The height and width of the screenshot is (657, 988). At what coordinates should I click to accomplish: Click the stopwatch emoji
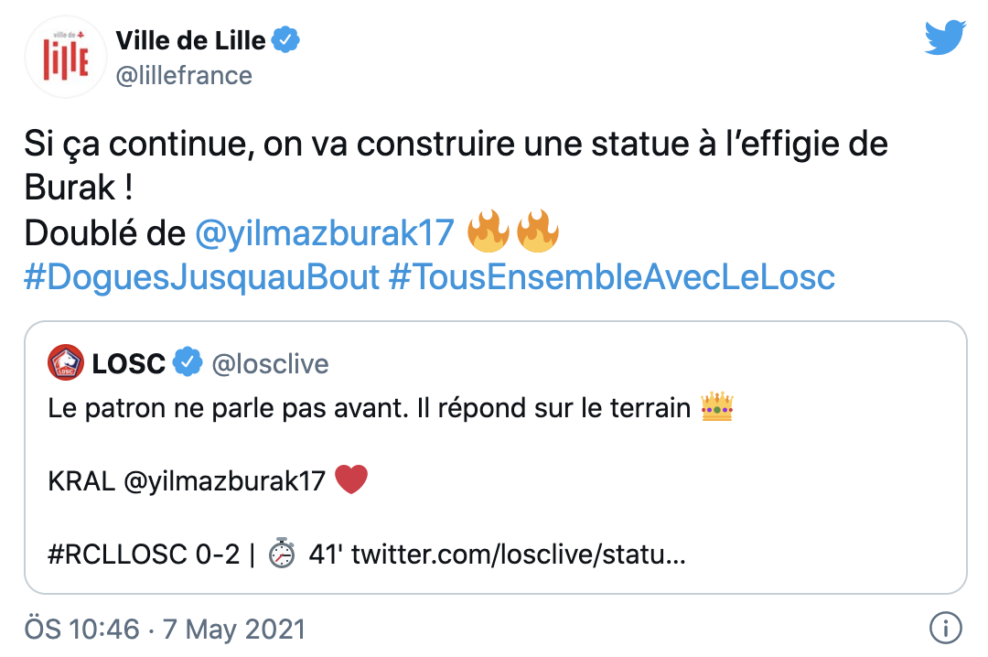pyautogui.click(x=283, y=554)
